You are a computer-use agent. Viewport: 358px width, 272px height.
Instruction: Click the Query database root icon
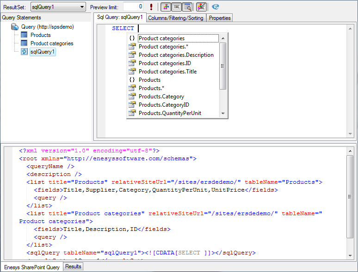pyautogui.click(x=15, y=27)
